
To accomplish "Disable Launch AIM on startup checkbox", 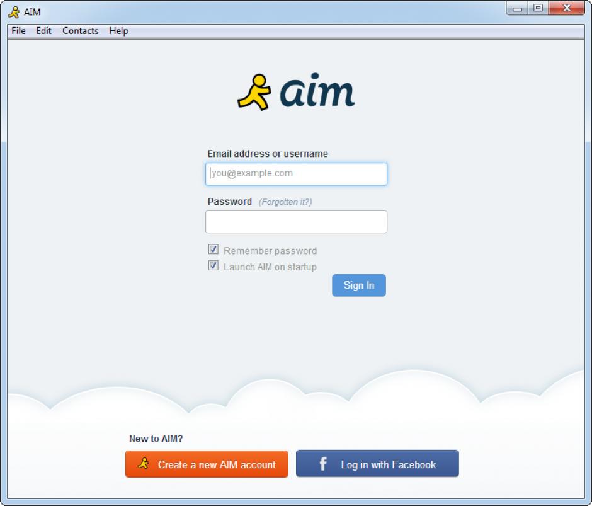I will 213,266.
